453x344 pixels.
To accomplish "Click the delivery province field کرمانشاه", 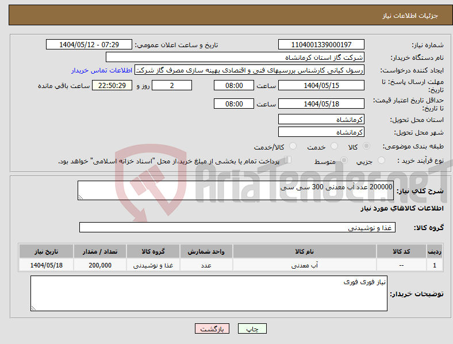I will coord(321,119).
